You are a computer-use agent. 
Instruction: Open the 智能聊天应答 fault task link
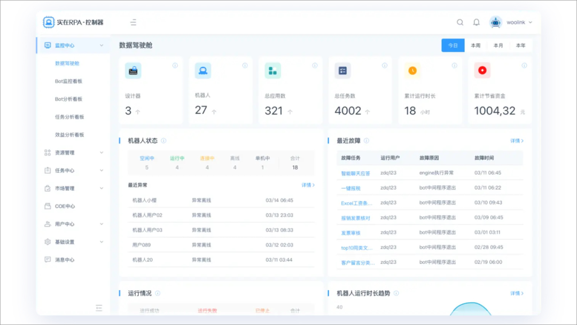click(355, 173)
